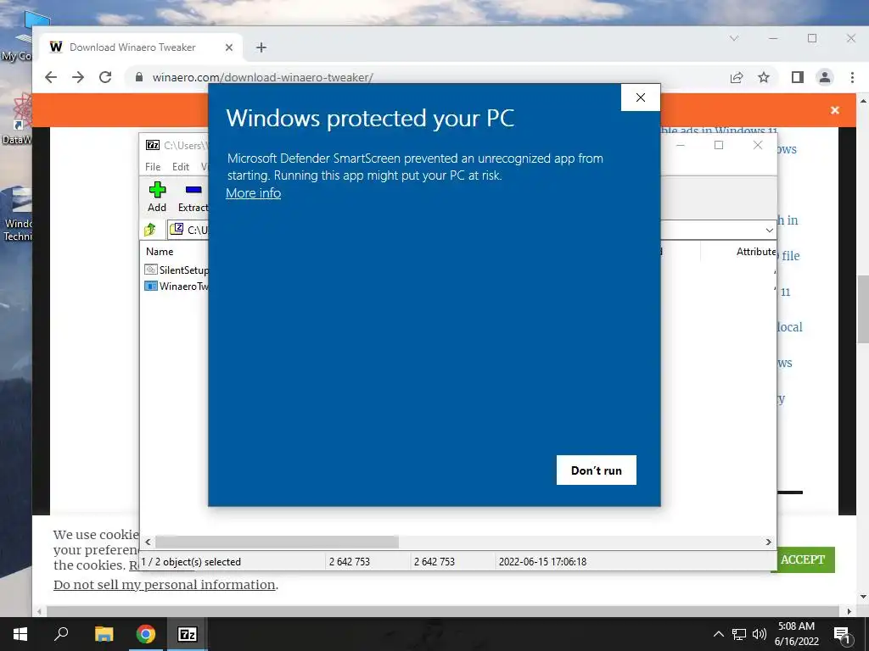
Task: Click the left arrow of 7-Zip scrollbar
Action: click(148, 542)
